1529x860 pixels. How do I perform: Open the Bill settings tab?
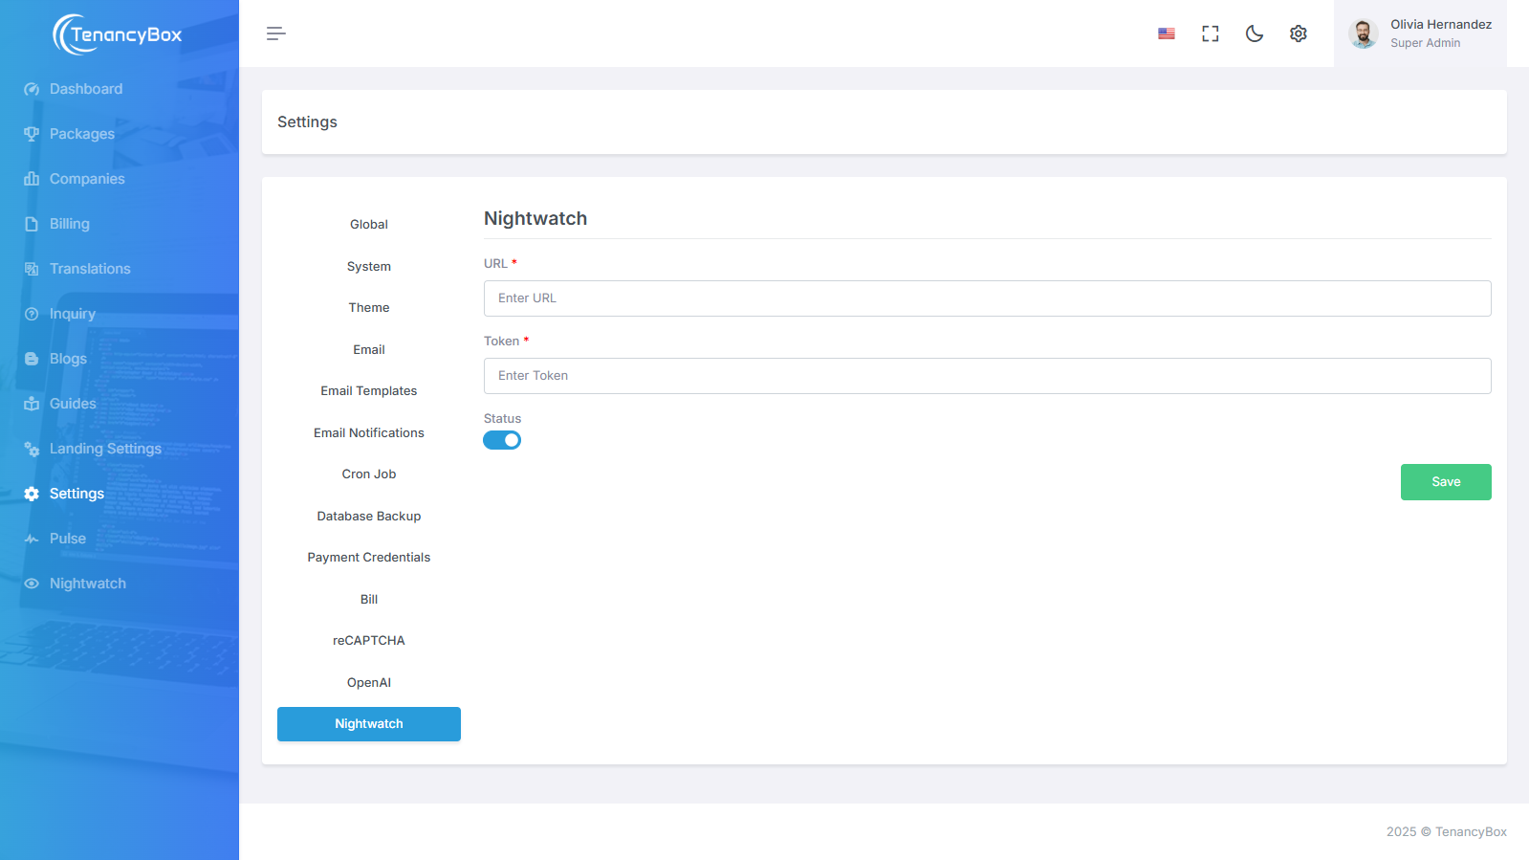[x=369, y=600]
